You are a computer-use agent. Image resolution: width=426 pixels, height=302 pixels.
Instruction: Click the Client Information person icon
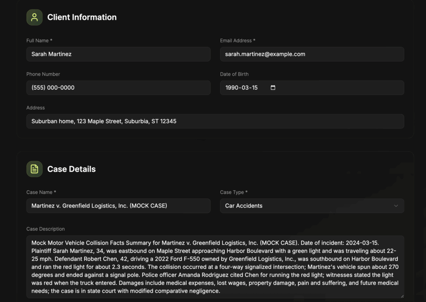pos(35,17)
